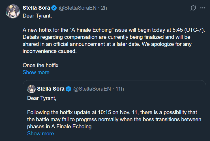This screenshot has height=141, width=210.
Task: Click the 2h timestamp of the post
Action: (104, 8)
